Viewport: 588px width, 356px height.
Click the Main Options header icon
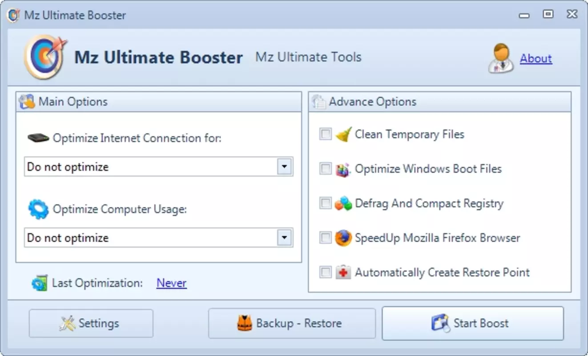[27, 102]
